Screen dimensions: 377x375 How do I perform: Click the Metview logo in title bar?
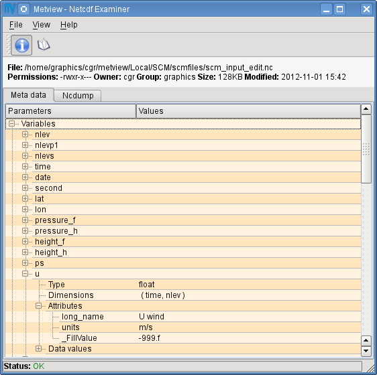click(x=10, y=9)
